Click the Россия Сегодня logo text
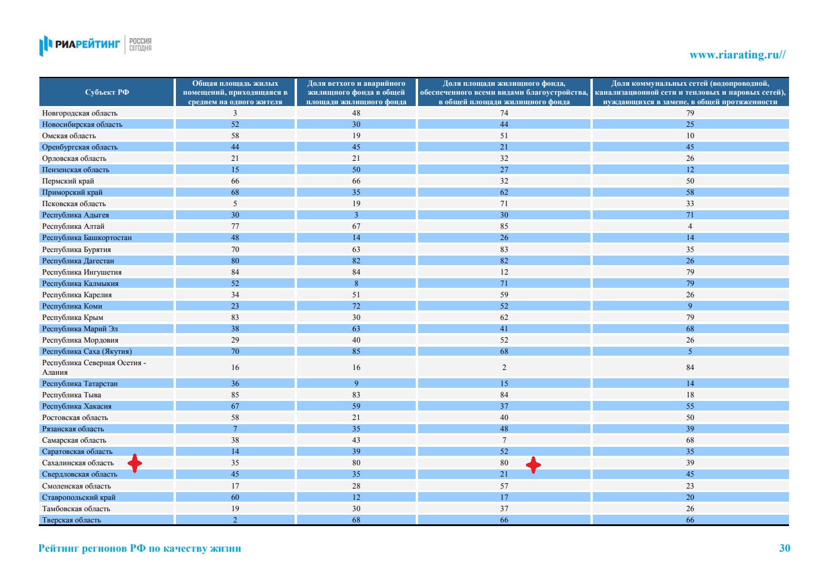 point(140,45)
